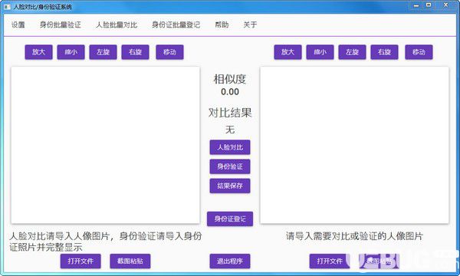Click the 对比结果 label
This screenshot has height=276, width=460.
pos(230,113)
